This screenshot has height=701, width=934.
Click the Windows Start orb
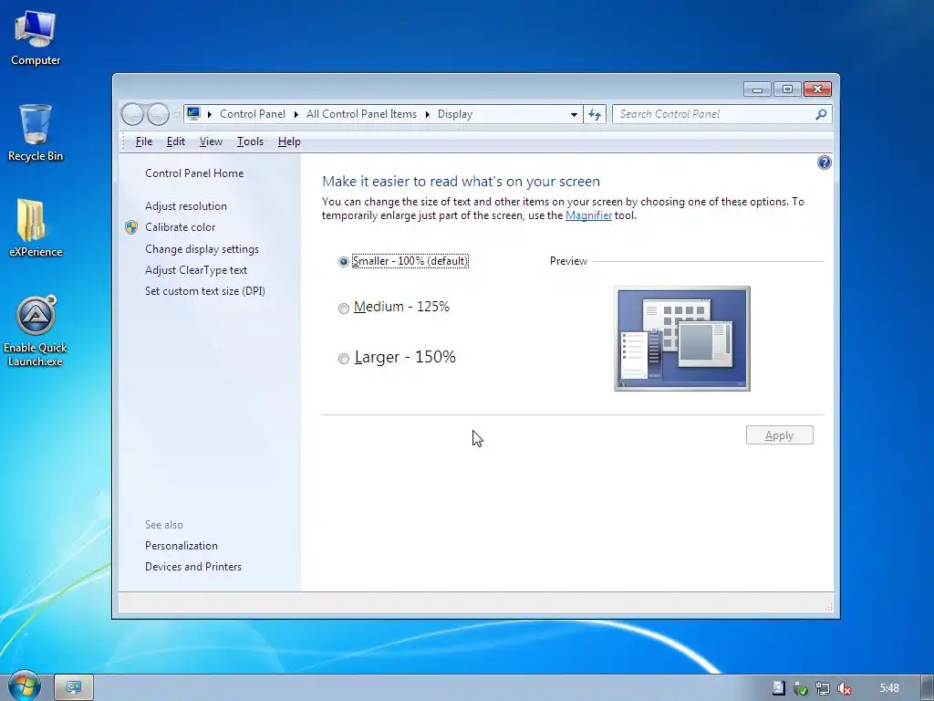25,686
